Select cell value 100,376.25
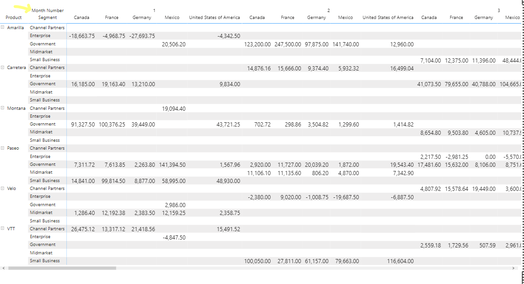This screenshot has width=524, height=284. (112, 125)
